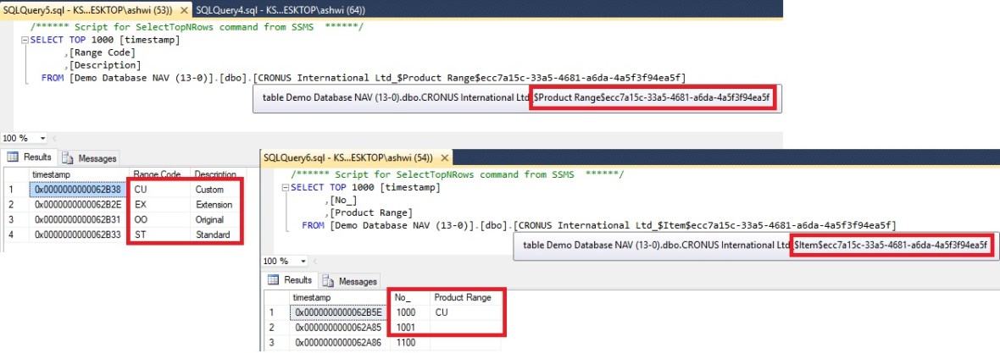Open Results tab under the SQLQuery6 editor
This screenshot has height=353, width=1000.
[x=292, y=280]
